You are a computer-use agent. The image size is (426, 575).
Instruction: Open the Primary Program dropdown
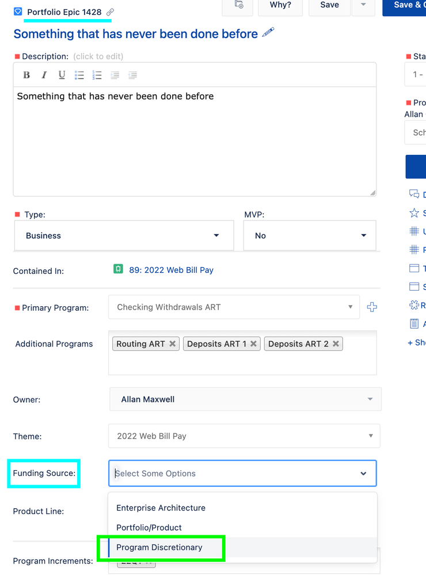pyautogui.click(x=234, y=307)
